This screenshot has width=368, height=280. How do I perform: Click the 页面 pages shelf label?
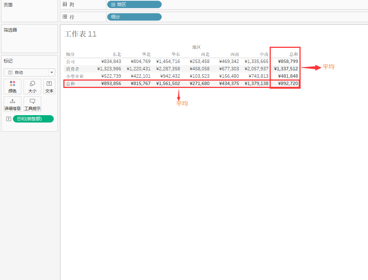click(x=8, y=5)
